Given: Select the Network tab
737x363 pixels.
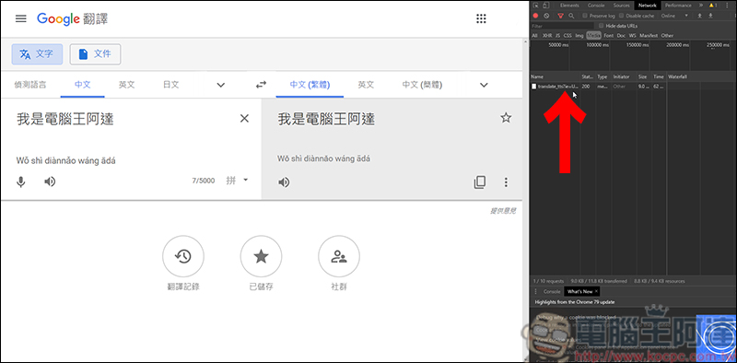Looking at the screenshot, I should (648, 6).
